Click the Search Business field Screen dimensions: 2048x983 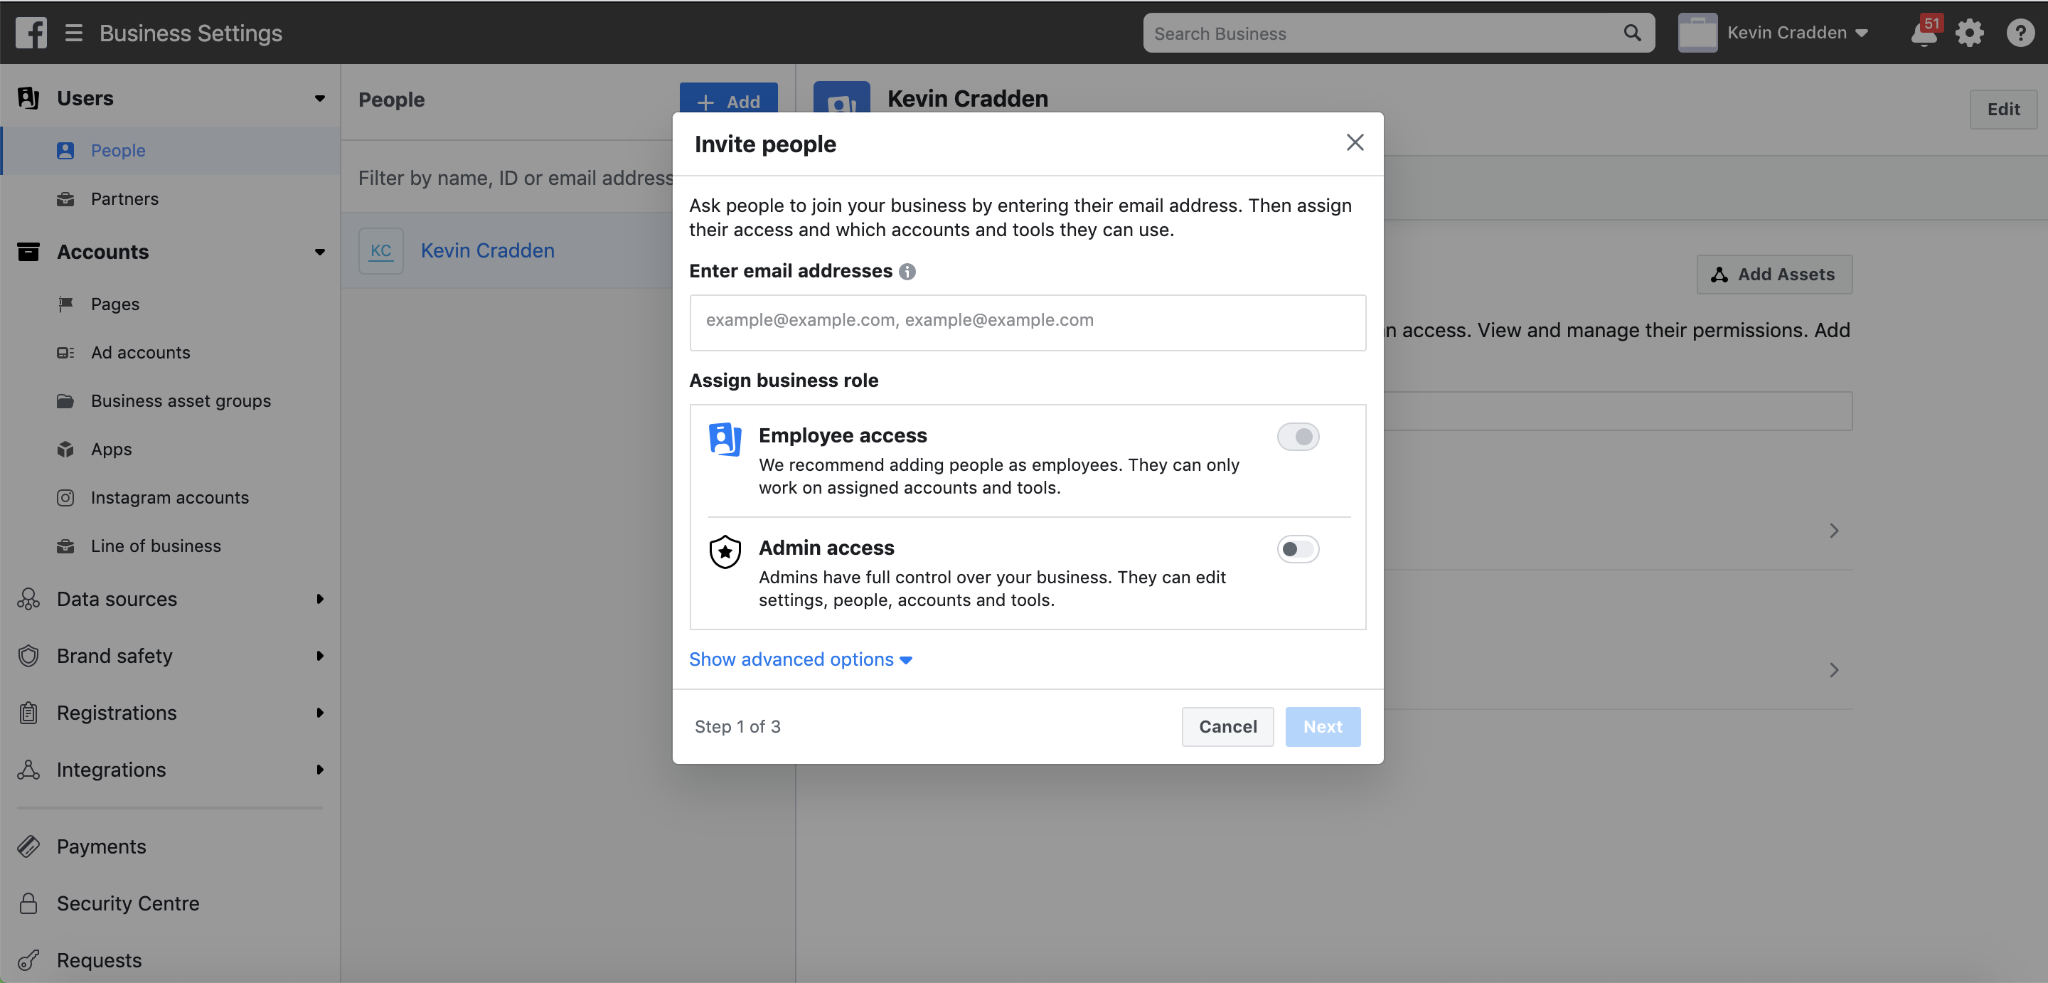(x=1399, y=33)
